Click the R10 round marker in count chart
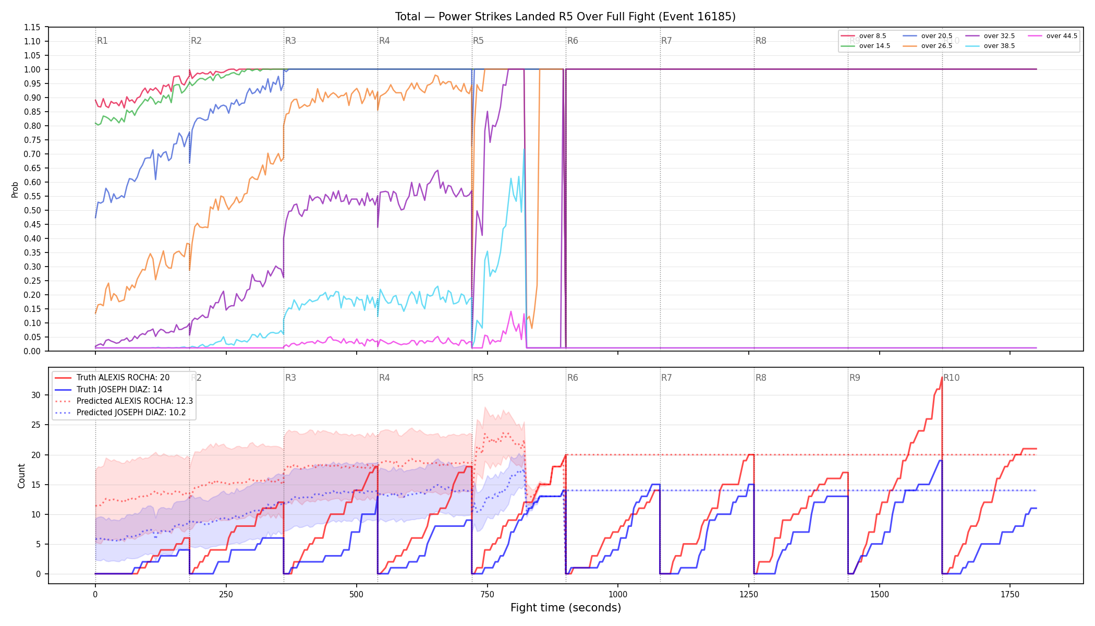 [951, 378]
